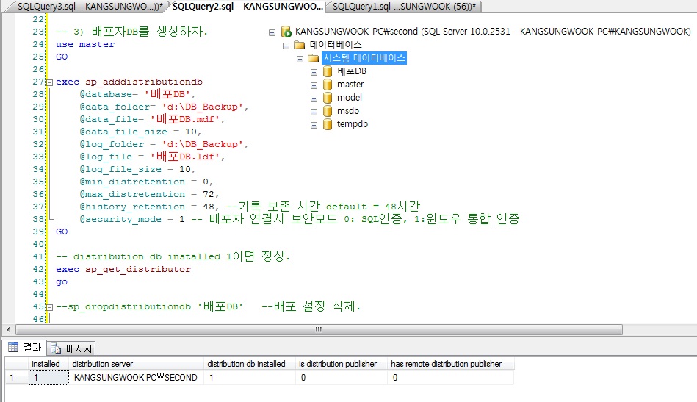Place cursor on 'exec sp_get_distributor' line

[123, 270]
